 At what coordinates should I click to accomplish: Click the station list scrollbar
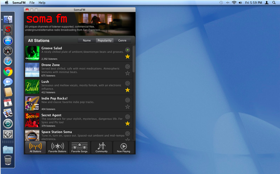click(134, 59)
